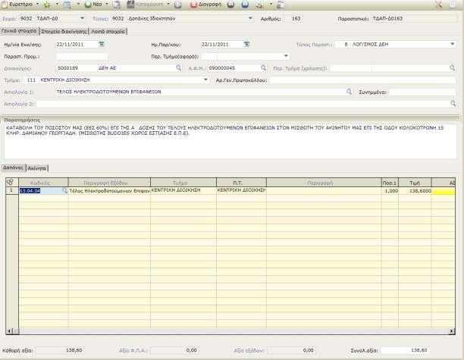Click the Αιτιολογία 2 magnifier icon
464x360 pixels.
453,104
